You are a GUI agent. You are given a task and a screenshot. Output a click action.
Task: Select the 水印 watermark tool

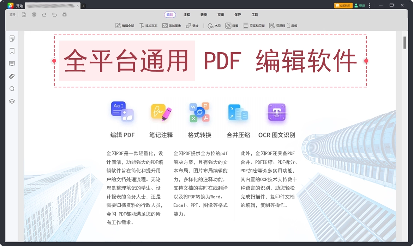tap(214, 25)
